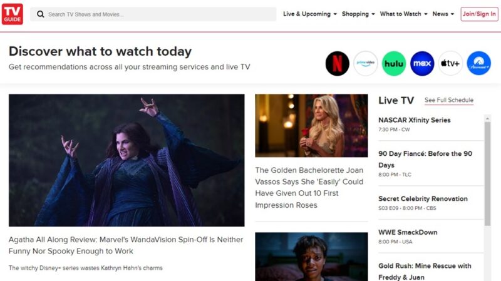Open the Paramount+ icon
The height and width of the screenshot is (281, 501).
(x=478, y=63)
